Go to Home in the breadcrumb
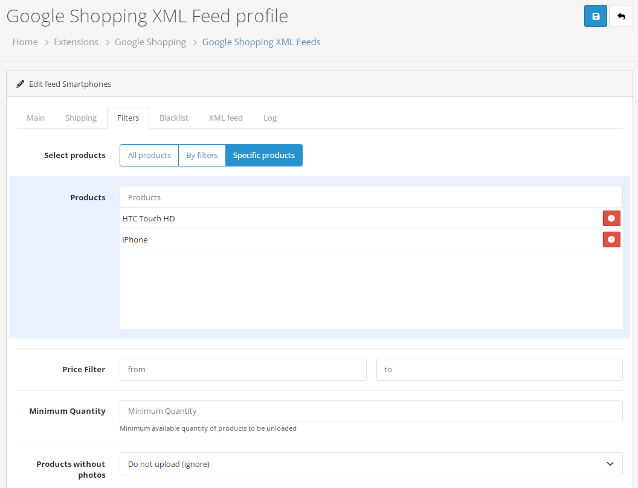Screen dimensions: 638x488 (25, 42)
